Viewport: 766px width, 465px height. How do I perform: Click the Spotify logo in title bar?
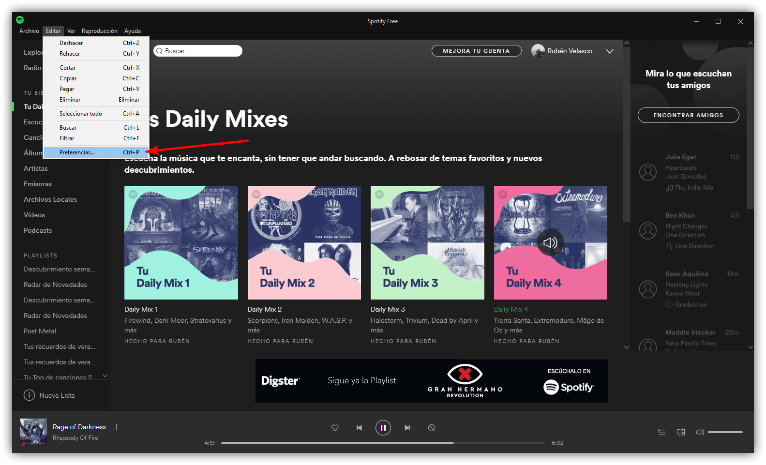click(x=20, y=20)
